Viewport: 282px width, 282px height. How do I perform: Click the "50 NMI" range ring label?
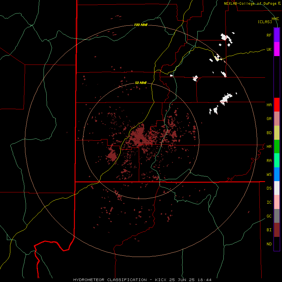pyautogui.click(x=141, y=83)
